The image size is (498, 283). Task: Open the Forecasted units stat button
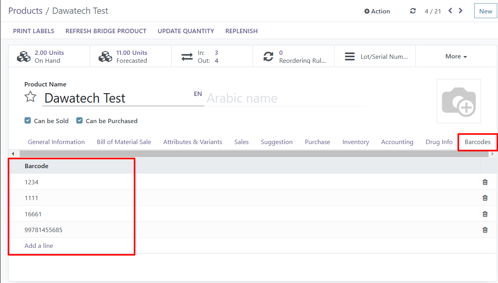(131, 56)
